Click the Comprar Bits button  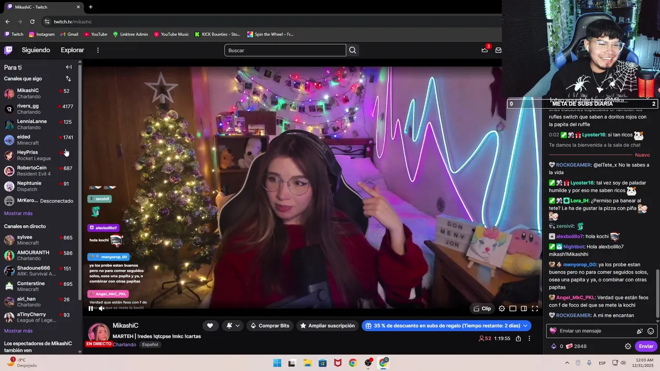coord(270,326)
